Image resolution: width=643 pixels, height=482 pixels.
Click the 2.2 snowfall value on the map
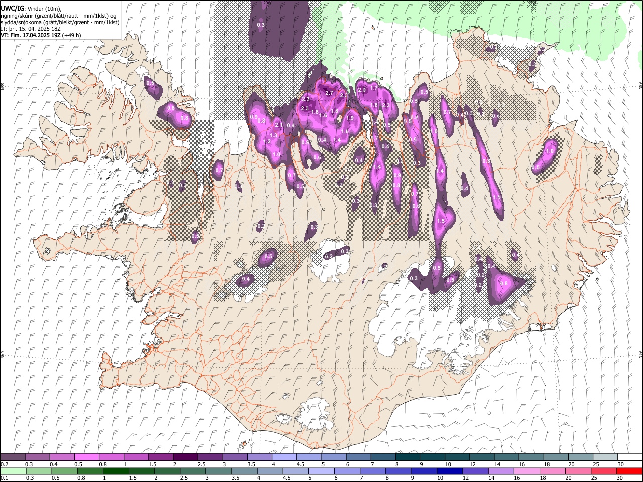point(344,95)
